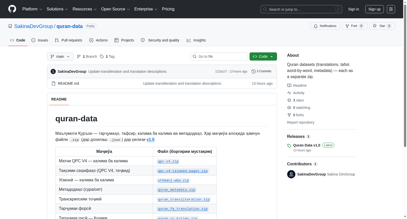The height and width of the screenshot is (219, 407).
Task: Switch to the Issues tab
Action: point(40,40)
